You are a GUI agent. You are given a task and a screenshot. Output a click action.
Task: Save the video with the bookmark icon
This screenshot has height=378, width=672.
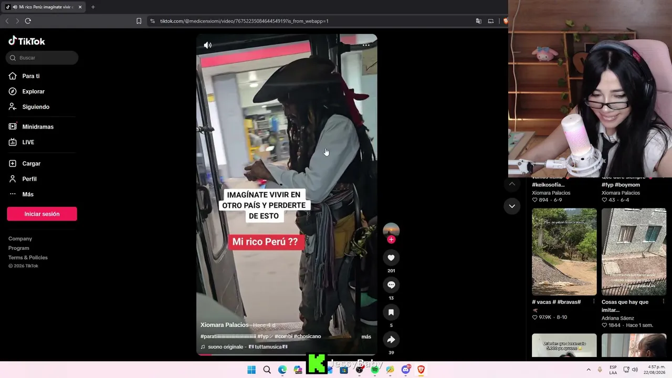point(391,312)
